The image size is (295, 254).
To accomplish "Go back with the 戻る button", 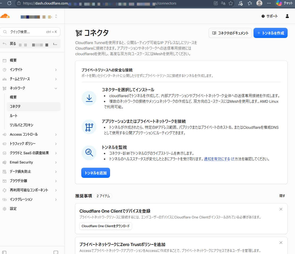I will point(30,44).
